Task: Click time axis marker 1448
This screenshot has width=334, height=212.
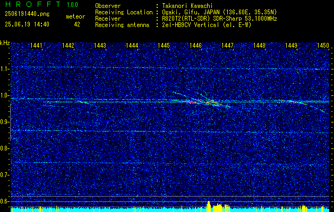Action: 259,46
